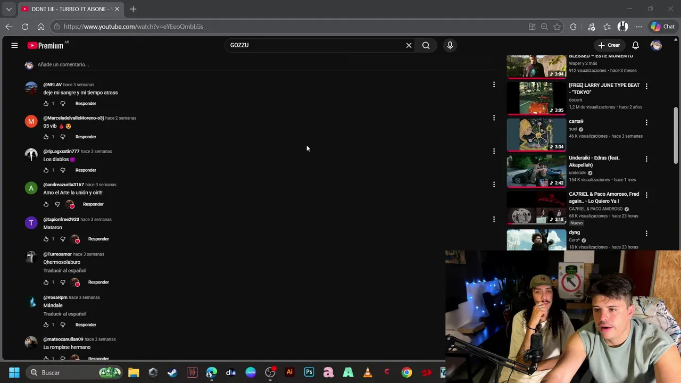Reload the current page
681x383 pixels.
coord(25,27)
